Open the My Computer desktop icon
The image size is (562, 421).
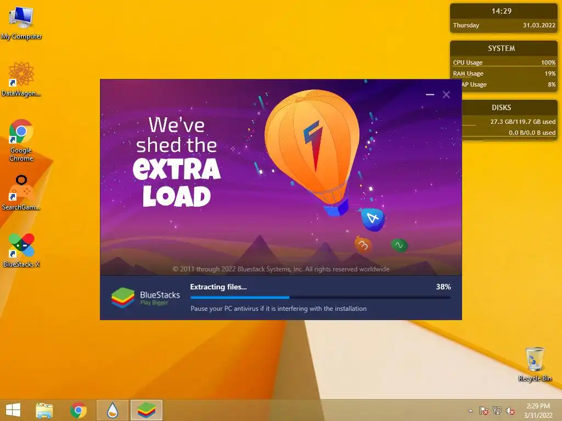(x=21, y=23)
